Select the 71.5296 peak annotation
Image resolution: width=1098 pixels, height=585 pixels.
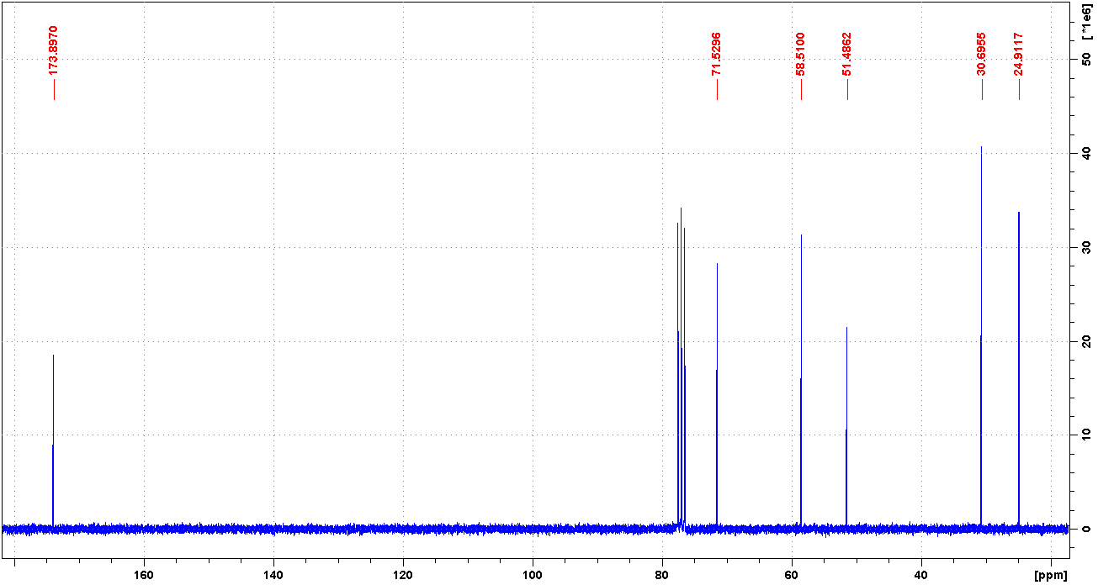[x=717, y=55]
